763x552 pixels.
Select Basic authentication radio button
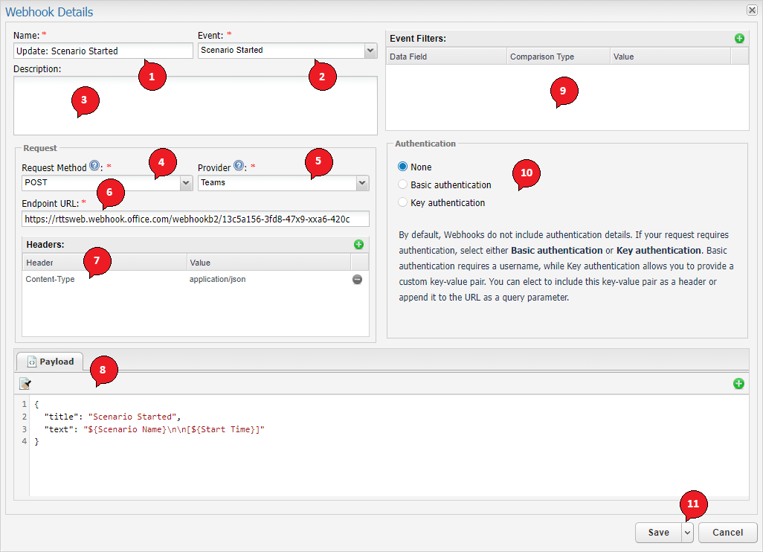point(403,184)
